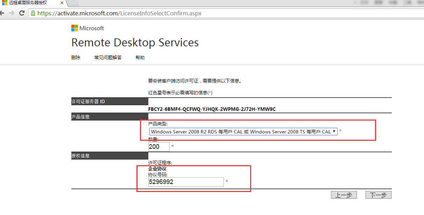Click the browser forward arrow
The width and height of the screenshot is (424, 215).
[12, 13]
